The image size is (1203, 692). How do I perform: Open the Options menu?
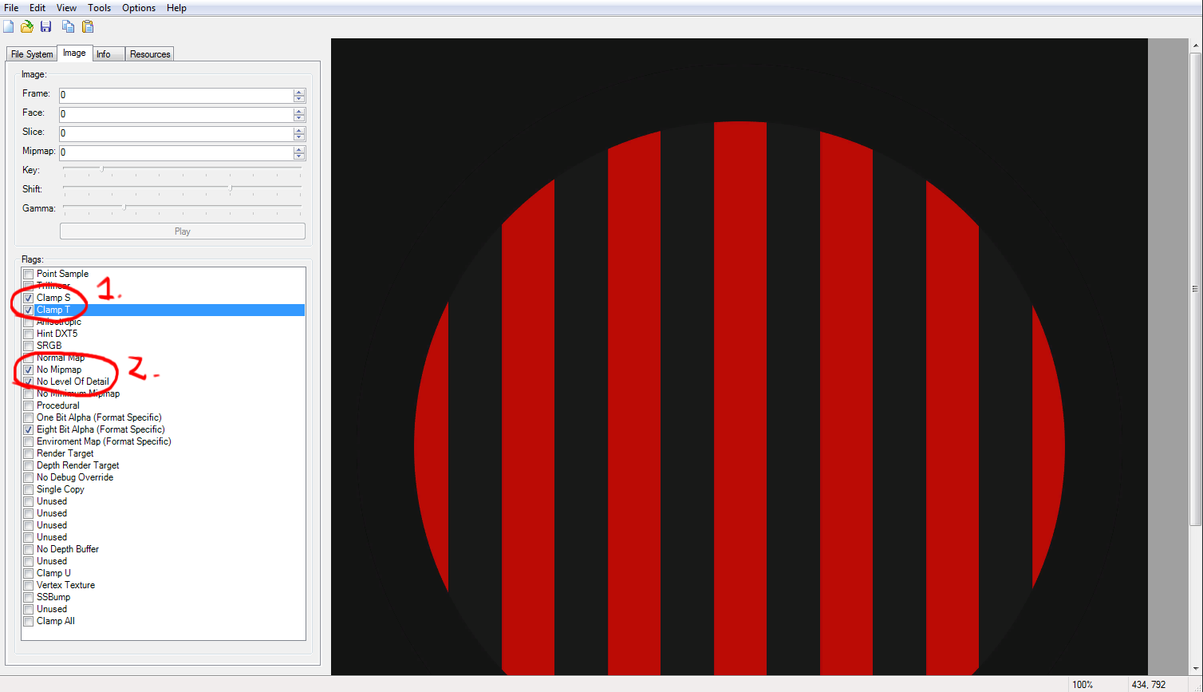click(139, 8)
